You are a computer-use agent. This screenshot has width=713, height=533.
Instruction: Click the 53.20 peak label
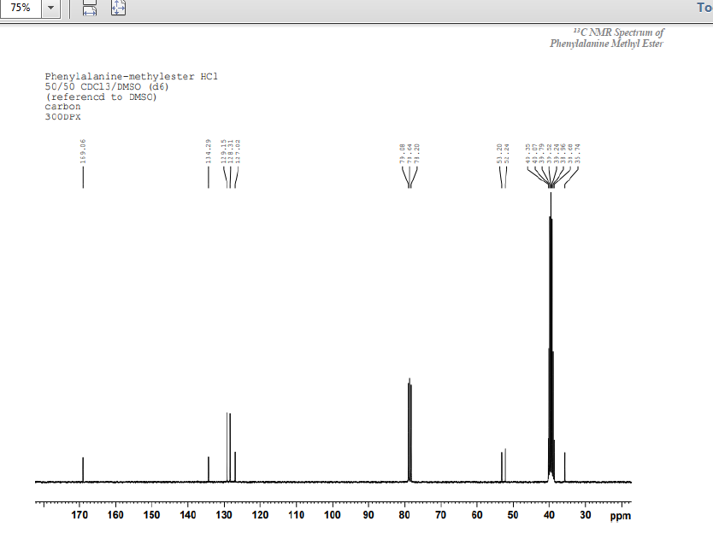pos(499,154)
